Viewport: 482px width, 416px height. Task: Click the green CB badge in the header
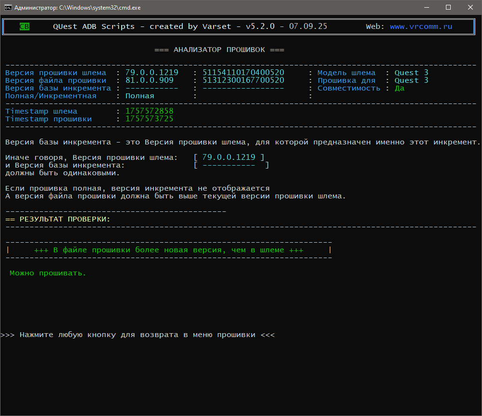pos(24,26)
